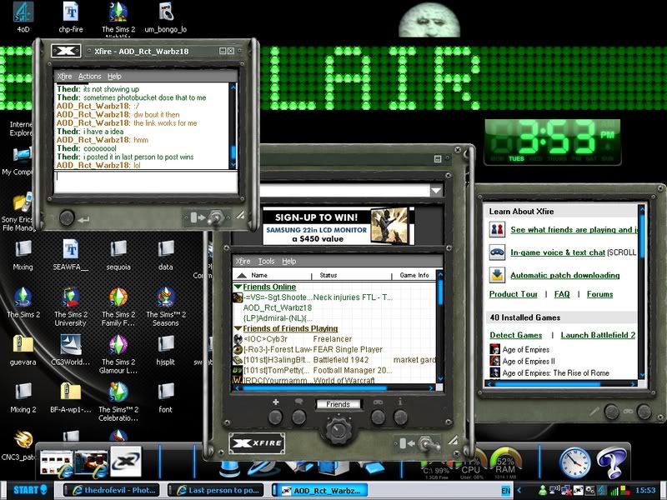667x500 pixels.
Task: Open the chp-fire font file icon
Action: click(x=71, y=17)
